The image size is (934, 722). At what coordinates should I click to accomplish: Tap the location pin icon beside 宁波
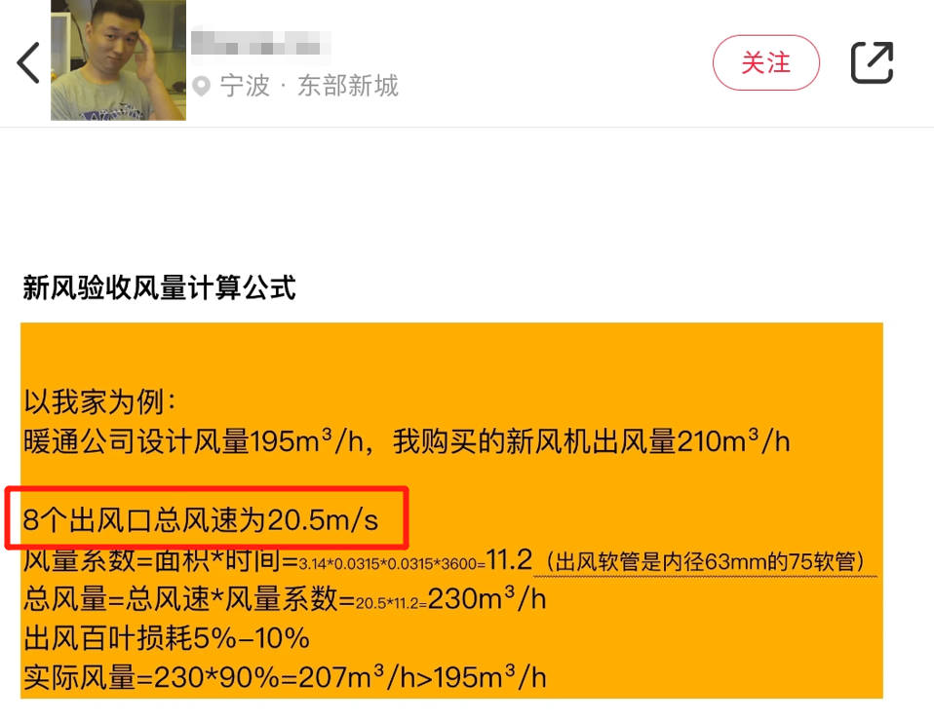(202, 86)
